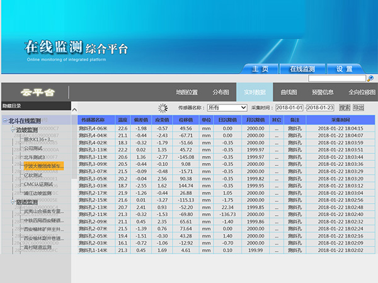
Task: Collapse the 边坡监测 tree branch
Action: coord(13,130)
